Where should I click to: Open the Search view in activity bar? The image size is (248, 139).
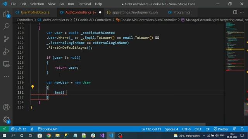click(x=6, y=26)
